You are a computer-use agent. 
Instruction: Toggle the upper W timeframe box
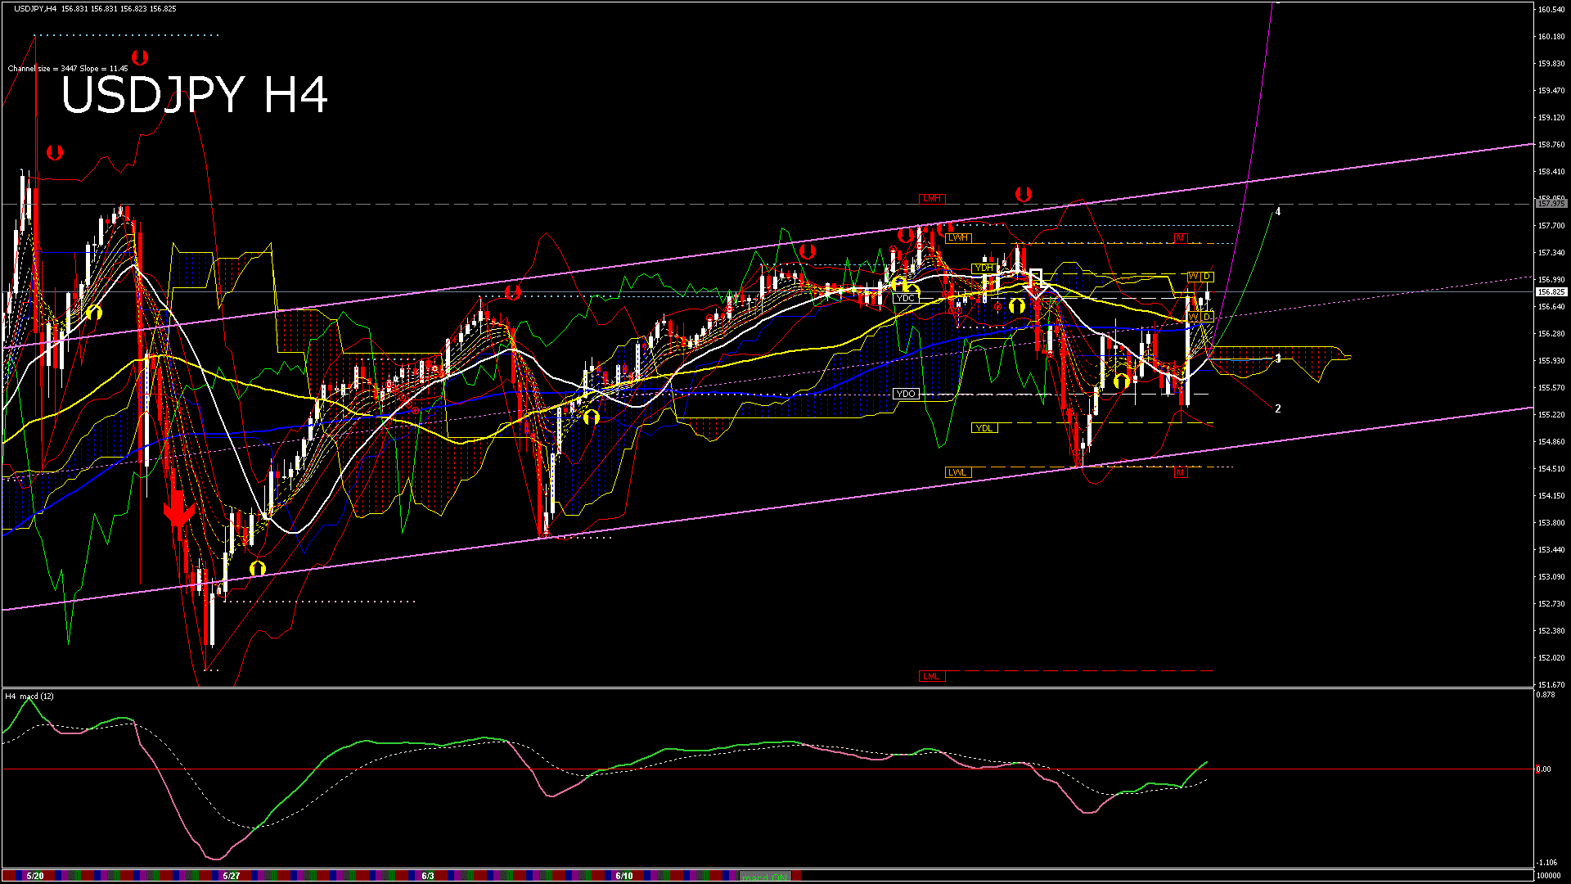click(x=1193, y=277)
